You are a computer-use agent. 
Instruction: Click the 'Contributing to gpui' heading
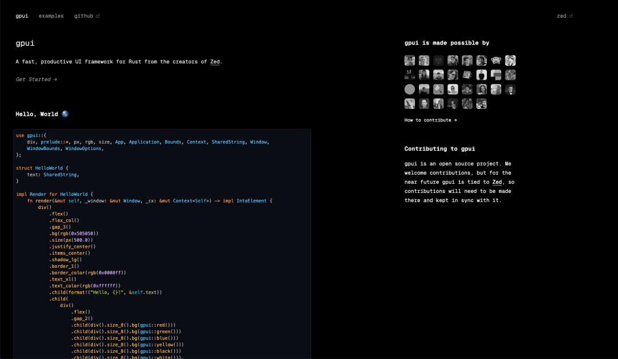[x=439, y=149]
